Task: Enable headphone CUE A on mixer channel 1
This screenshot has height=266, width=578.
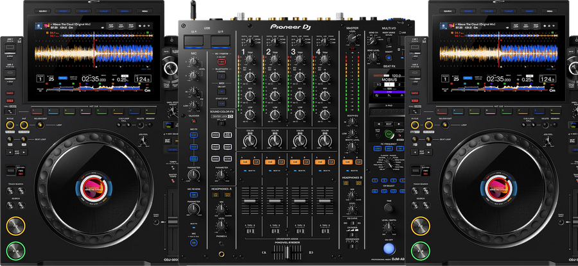Action: tap(245, 162)
